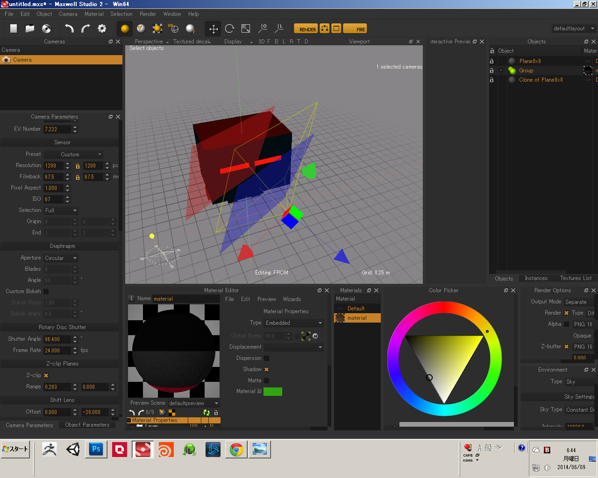This screenshot has width=598, height=478.
Task: Open a scene with the folder icon
Action: pos(30,28)
